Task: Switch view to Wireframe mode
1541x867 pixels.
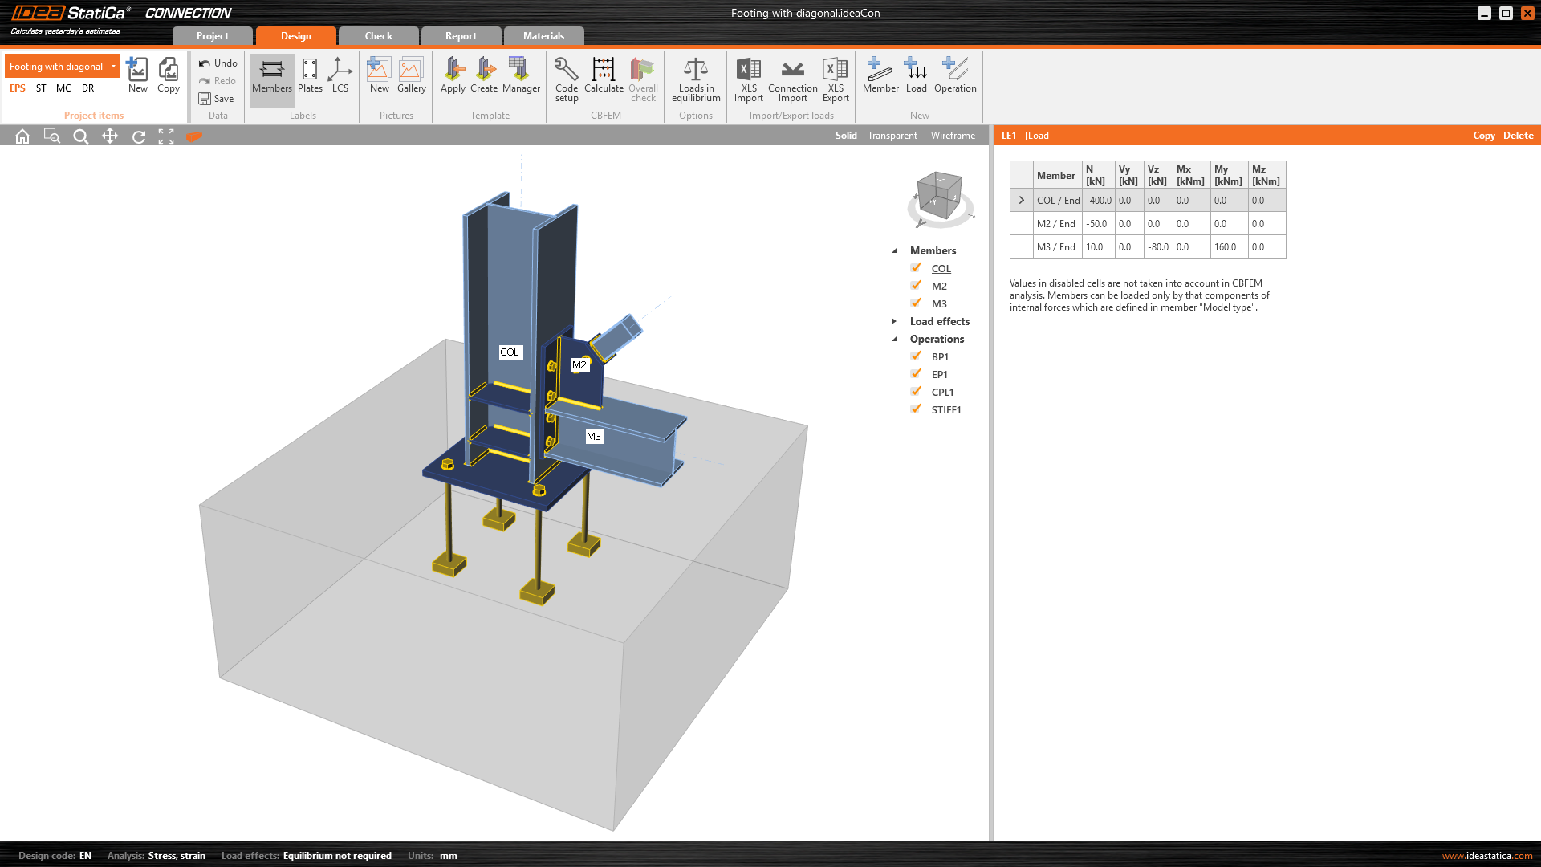Action: coord(953,136)
